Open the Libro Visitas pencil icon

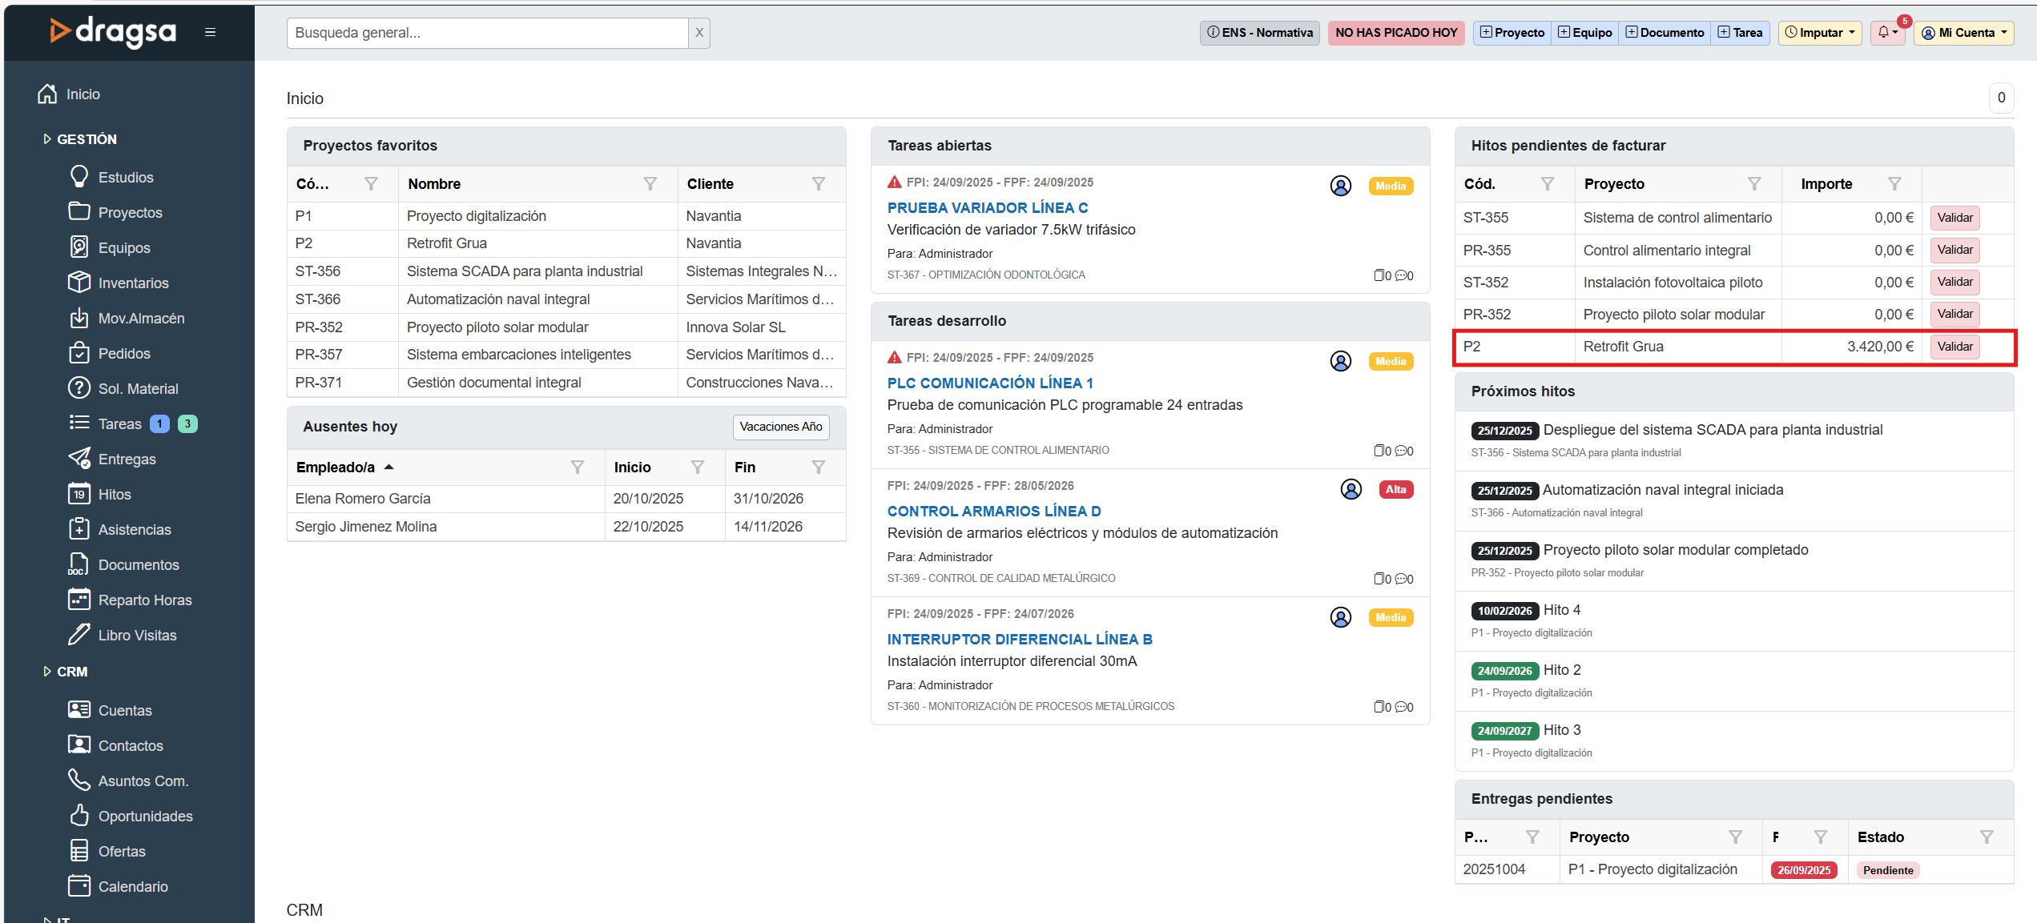[79, 635]
